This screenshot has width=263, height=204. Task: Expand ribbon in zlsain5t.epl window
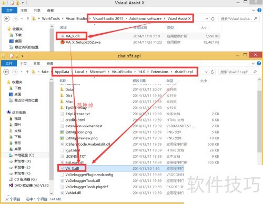click(253, 64)
